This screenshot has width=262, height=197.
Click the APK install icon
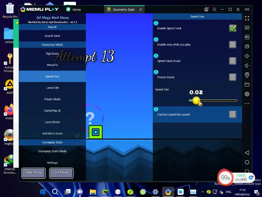(247, 37)
